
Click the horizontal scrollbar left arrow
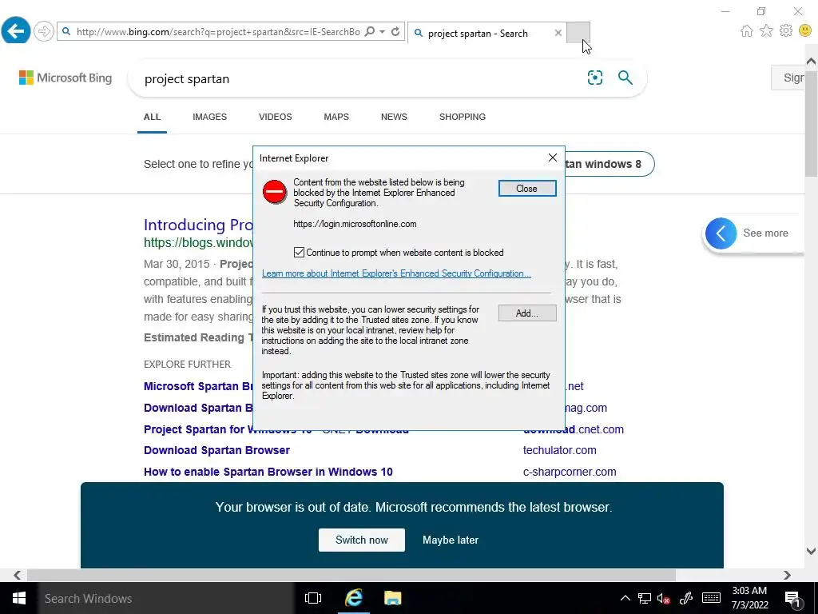click(x=18, y=575)
